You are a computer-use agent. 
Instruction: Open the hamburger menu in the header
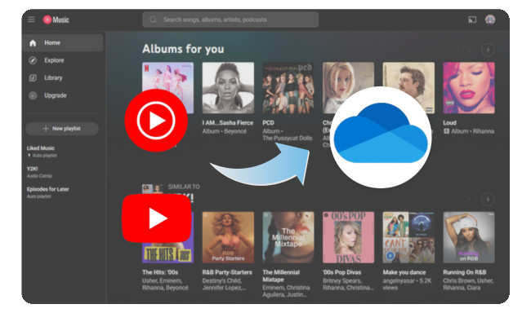[x=32, y=20]
